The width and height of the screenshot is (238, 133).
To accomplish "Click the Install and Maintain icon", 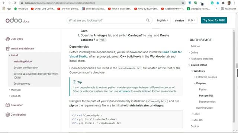I will [7, 48].
